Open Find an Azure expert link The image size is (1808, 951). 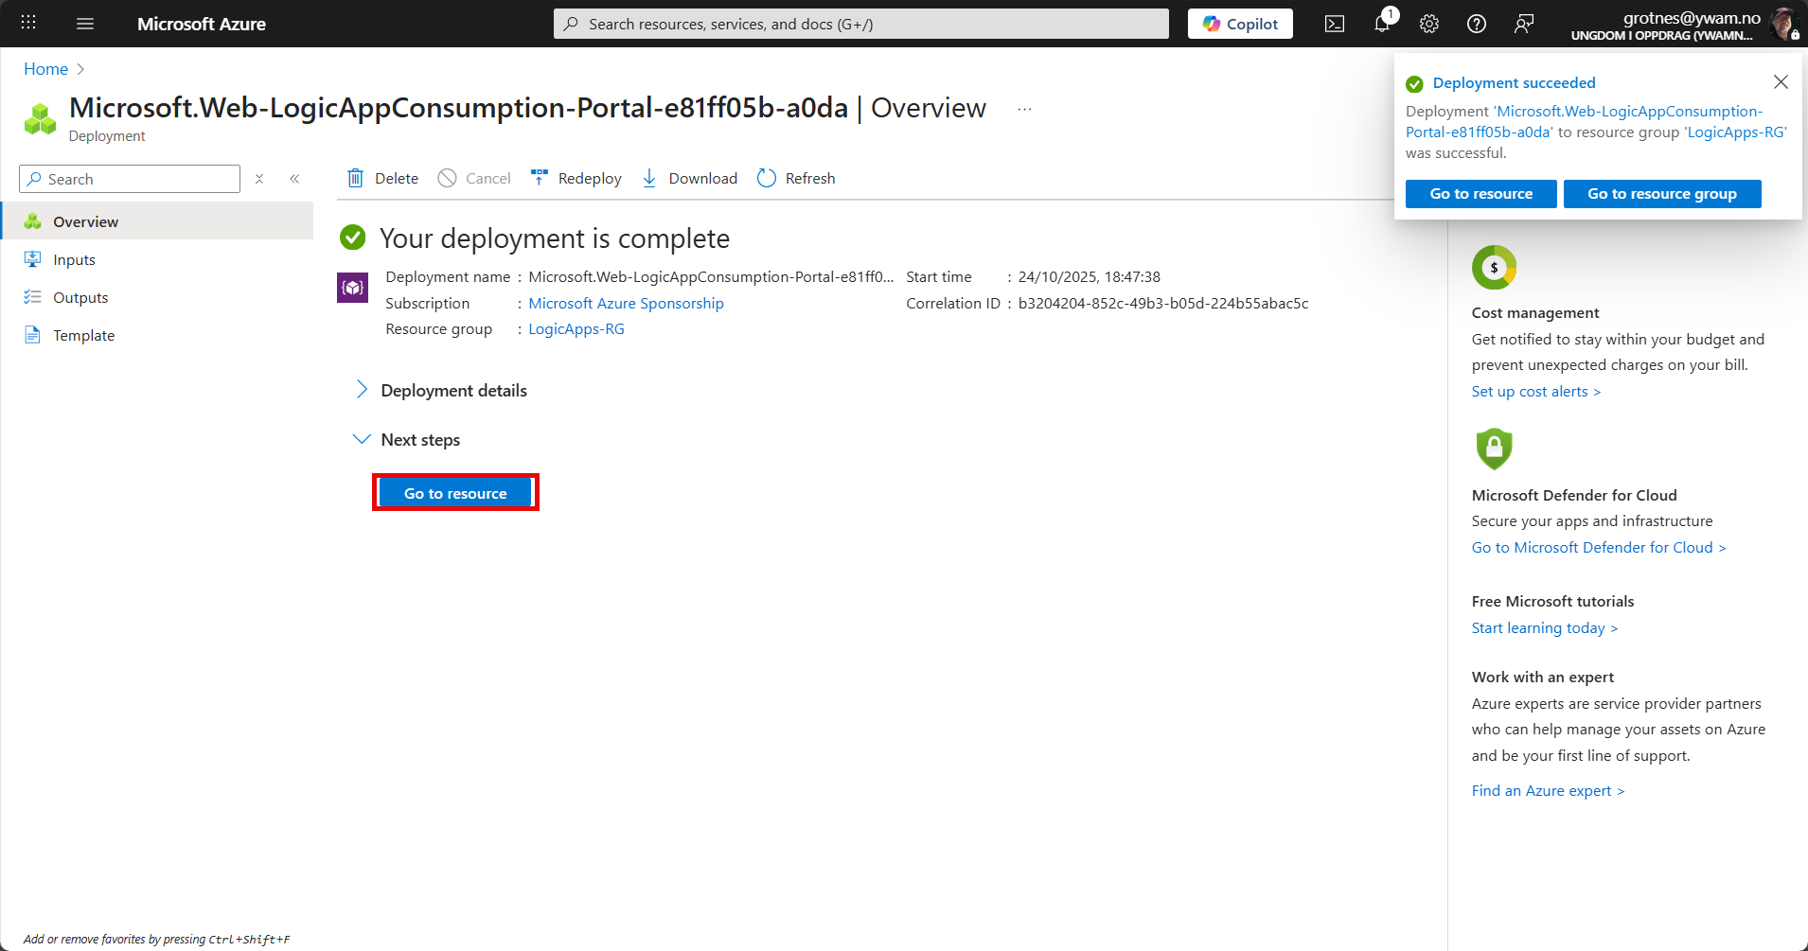tap(1548, 790)
